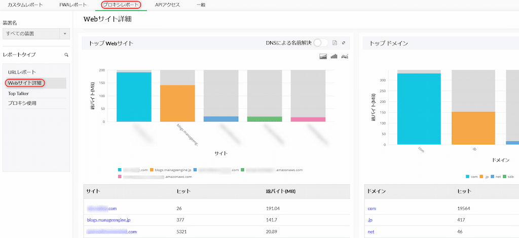Switch Top Websites chart to bar view
Image resolution: width=519 pixels, height=238 pixels.
(x=334, y=56)
